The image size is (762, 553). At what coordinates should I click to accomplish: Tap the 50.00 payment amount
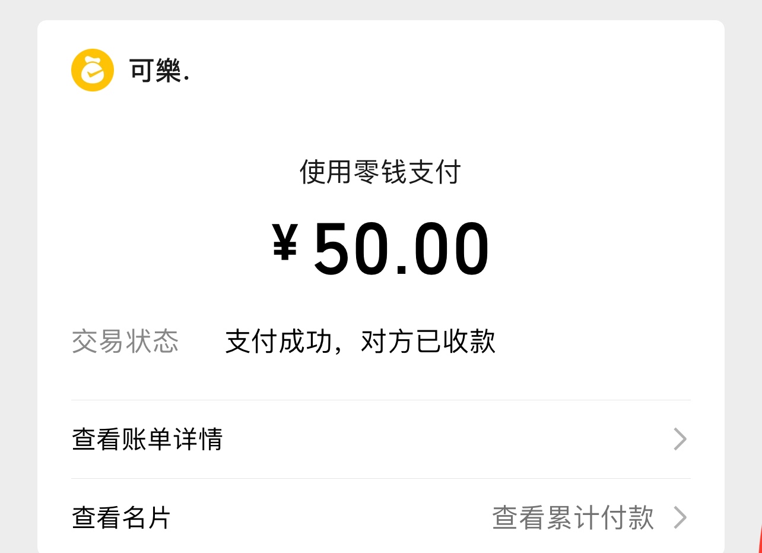click(402, 250)
